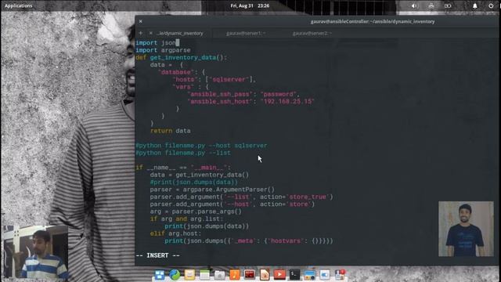Open the Mail app in the dock
Image resolution: width=501 pixels, height=282 pixels.
pyautogui.click(x=189, y=275)
